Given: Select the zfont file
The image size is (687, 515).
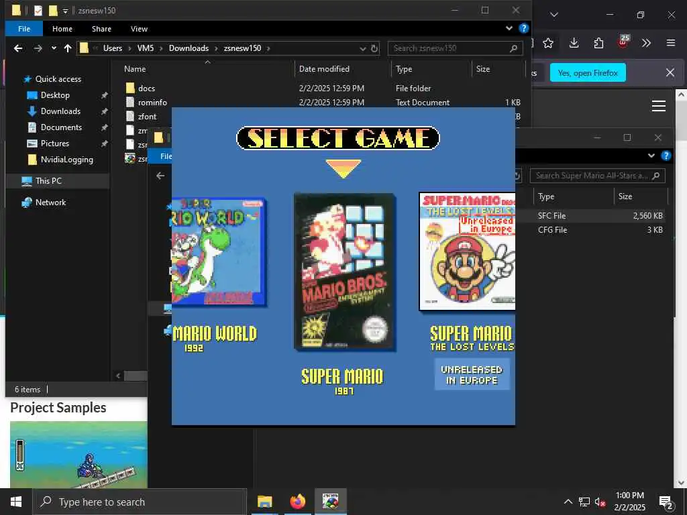Looking at the screenshot, I should pos(147,117).
